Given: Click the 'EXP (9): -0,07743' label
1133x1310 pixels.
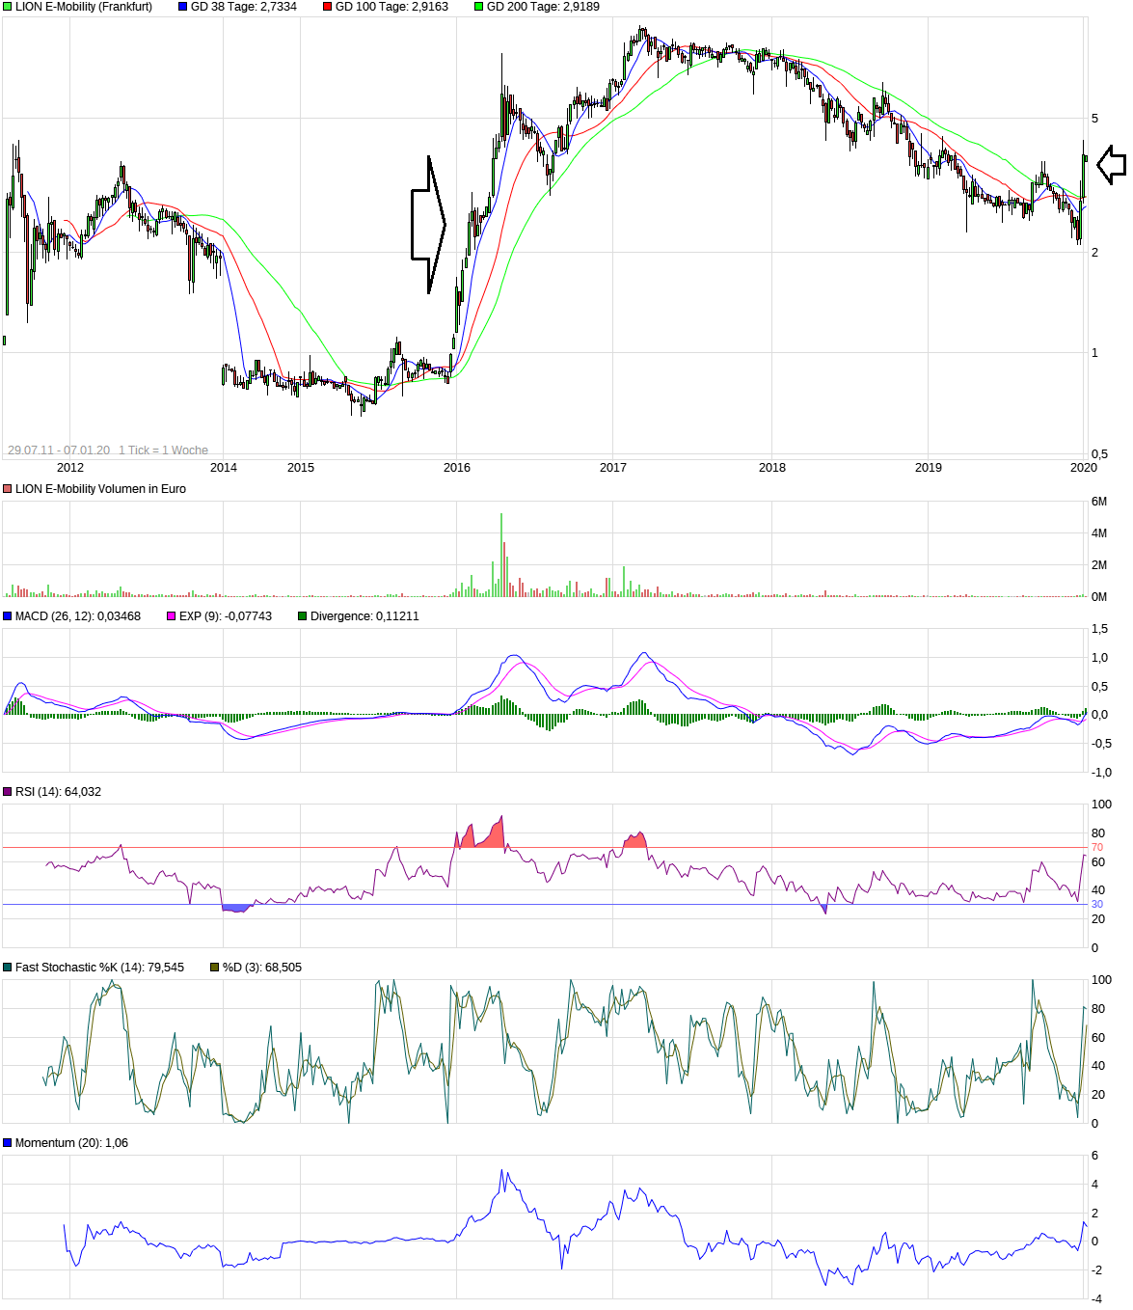Looking at the screenshot, I should 226,616.
